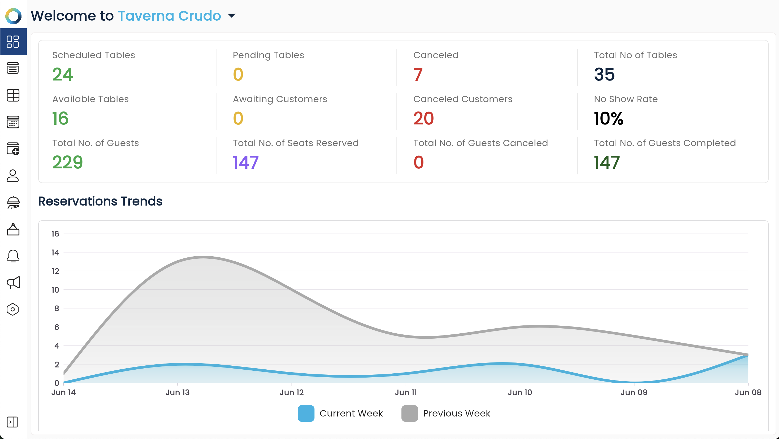Open the food service cloche icon

point(13,203)
